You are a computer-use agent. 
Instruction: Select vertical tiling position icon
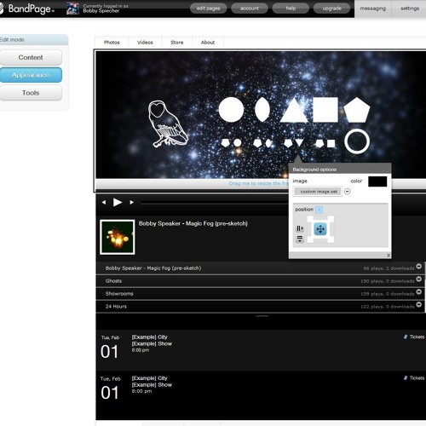(300, 239)
